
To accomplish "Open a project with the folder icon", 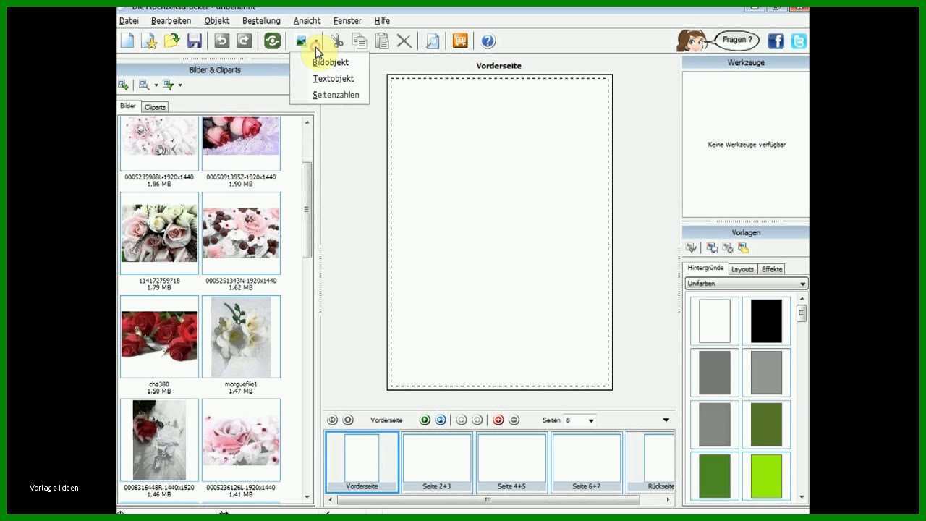I will click(172, 41).
